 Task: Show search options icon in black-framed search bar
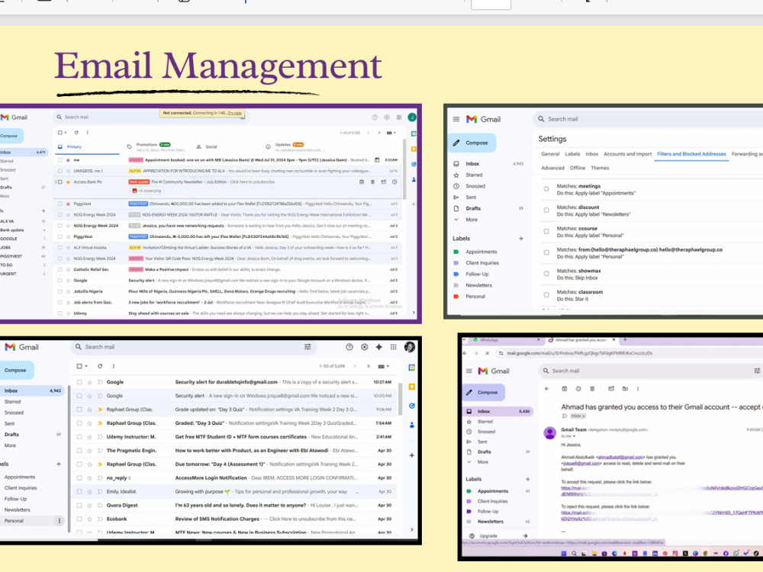tap(307, 347)
